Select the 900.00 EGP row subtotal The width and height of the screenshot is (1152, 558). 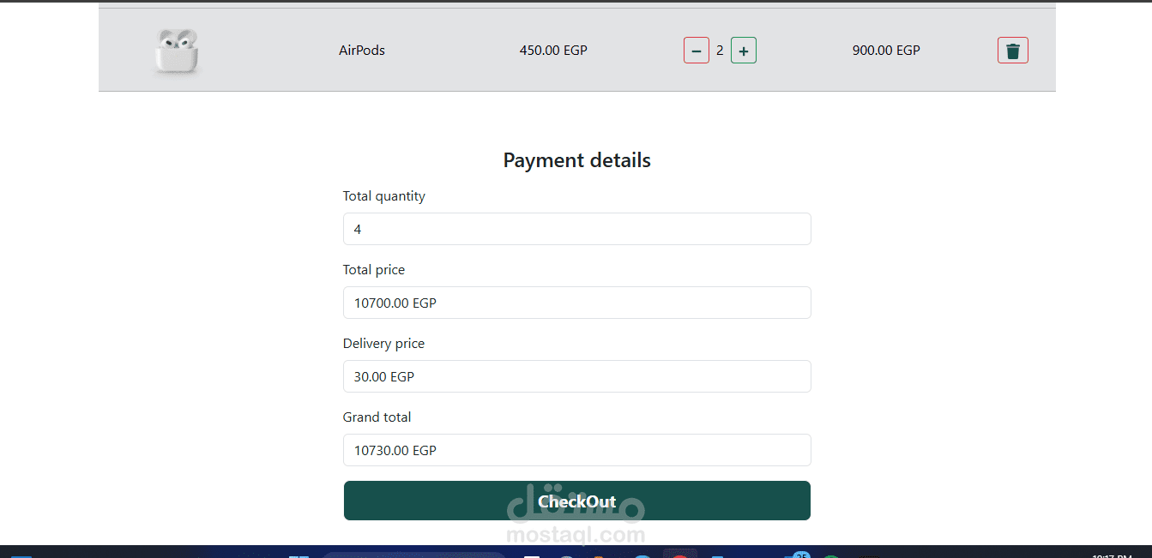pos(886,51)
